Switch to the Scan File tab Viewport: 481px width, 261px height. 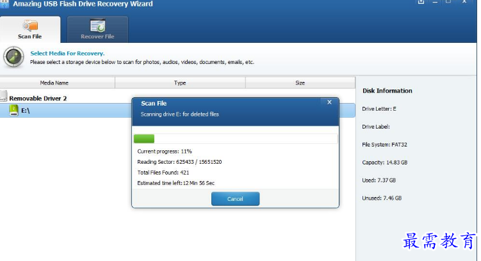point(30,29)
